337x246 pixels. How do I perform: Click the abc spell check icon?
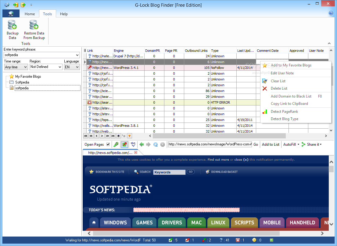tap(133, 144)
